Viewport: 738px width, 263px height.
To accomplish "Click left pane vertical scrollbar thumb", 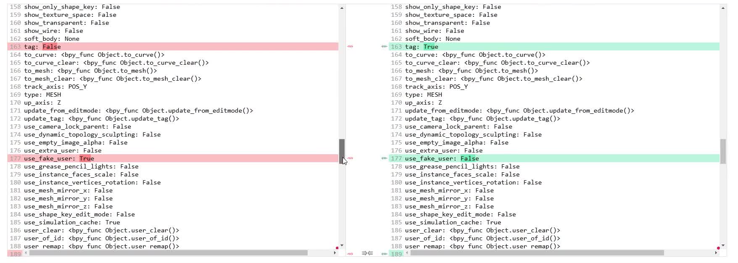I will coord(342,151).
